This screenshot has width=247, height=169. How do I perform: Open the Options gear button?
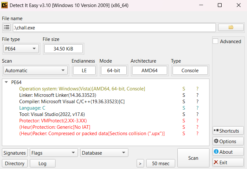(x=228, y=141)
